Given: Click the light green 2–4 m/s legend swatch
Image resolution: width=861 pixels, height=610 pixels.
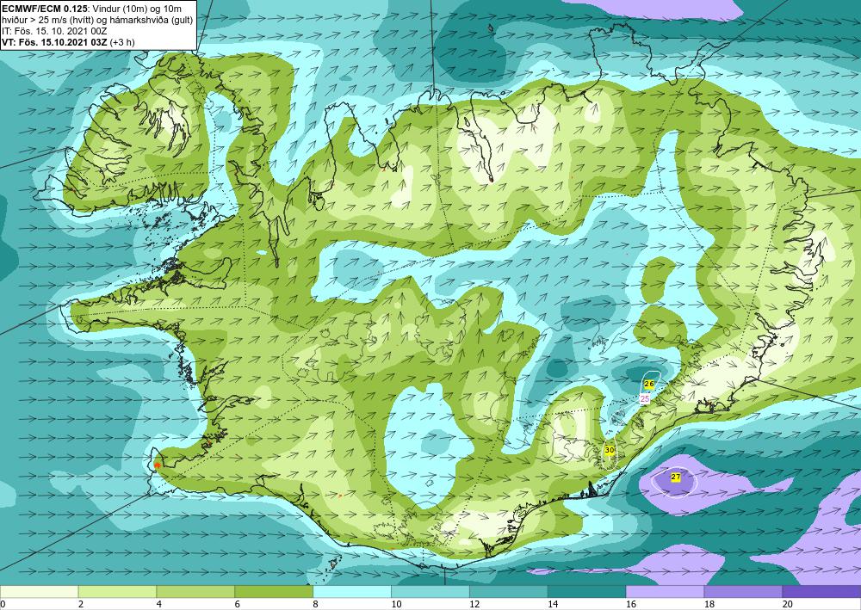Looking at the screenshot, I should [117, 591].
